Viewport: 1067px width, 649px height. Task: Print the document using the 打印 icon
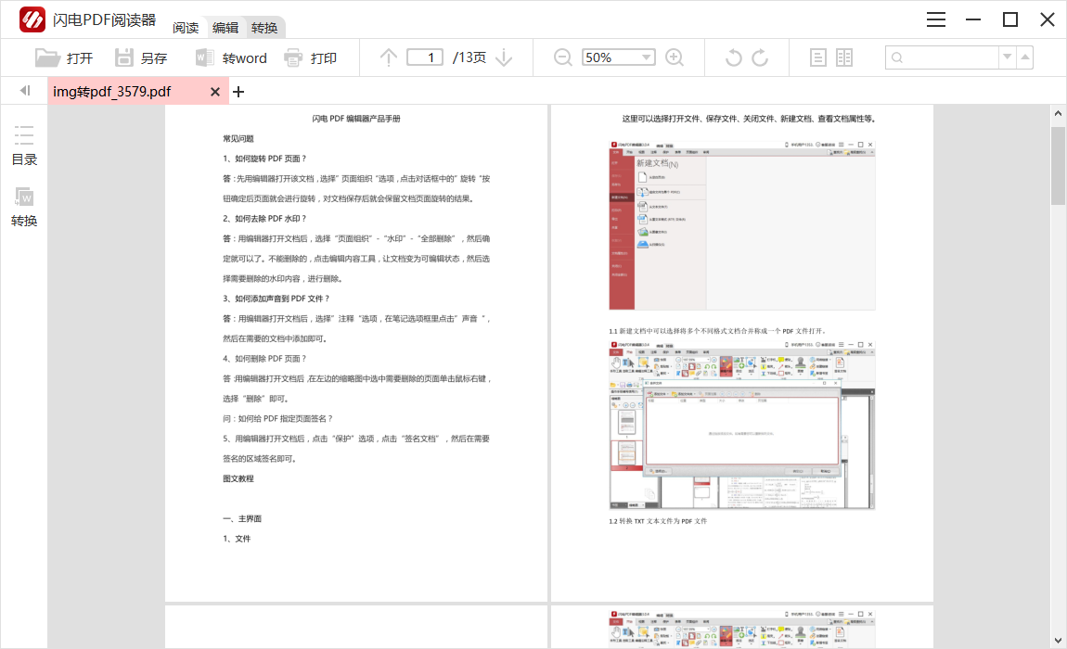click(x=319, y=57)
